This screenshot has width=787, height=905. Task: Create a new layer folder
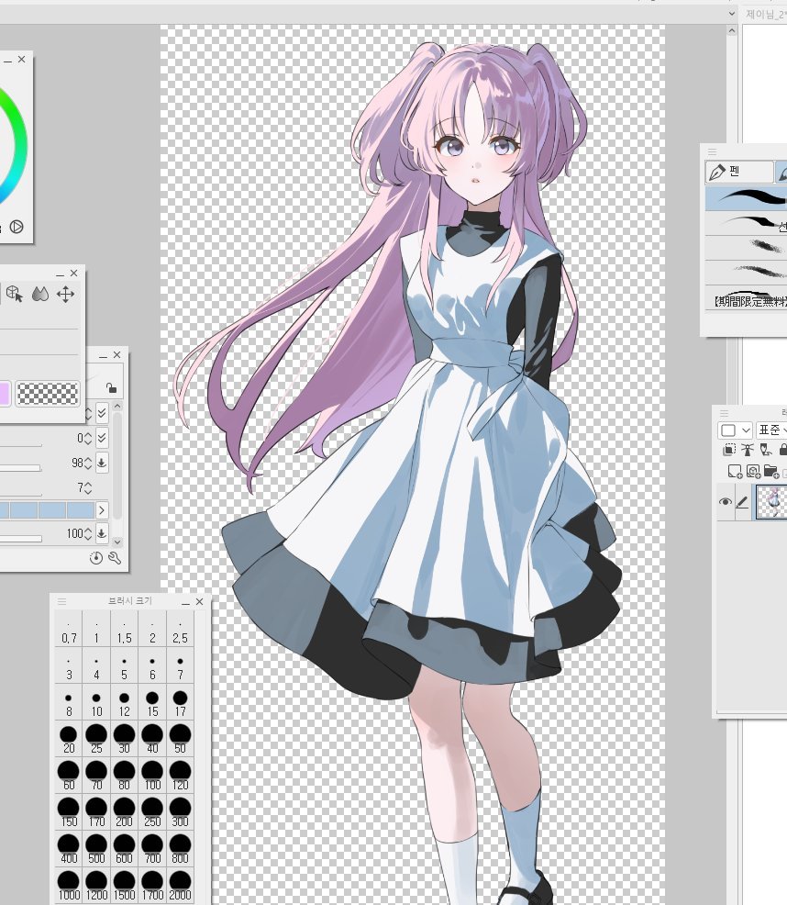(x=771, y=472)
